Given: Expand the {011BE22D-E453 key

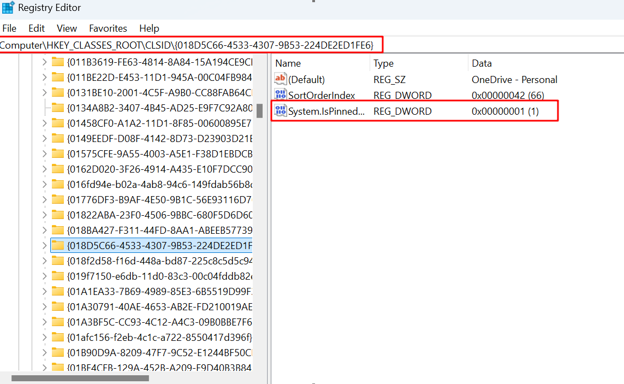Looking at the screenshot, I should click(45, 77).
